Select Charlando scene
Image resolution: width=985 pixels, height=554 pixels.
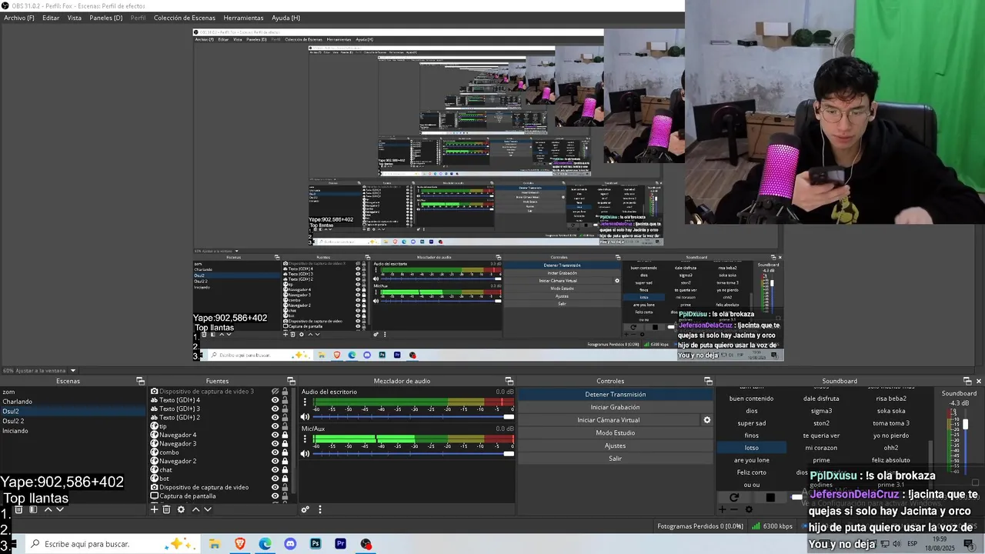pos(18,402)
